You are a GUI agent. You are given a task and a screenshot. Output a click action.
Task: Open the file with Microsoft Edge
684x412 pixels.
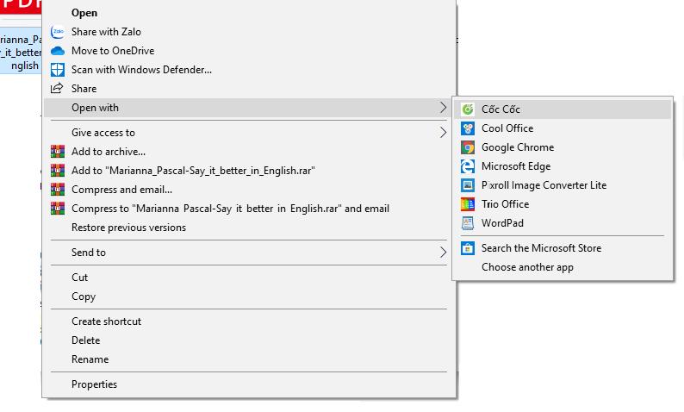563,166
